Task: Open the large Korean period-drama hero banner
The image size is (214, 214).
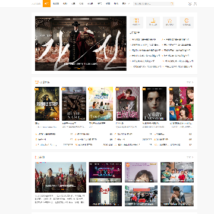Action: (x=81, y=43)
